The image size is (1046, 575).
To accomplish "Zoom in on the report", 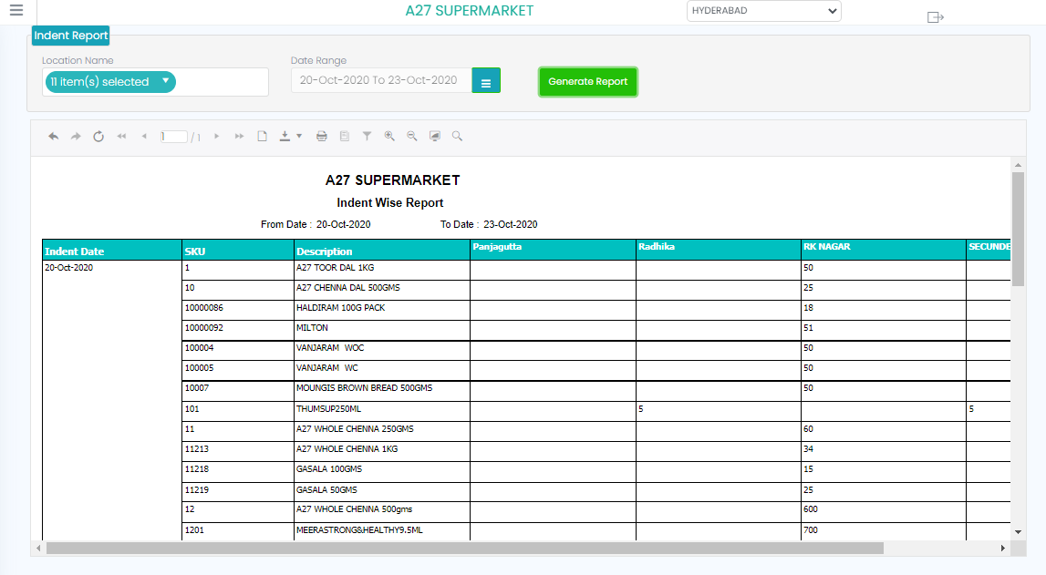I will (389, 137).
